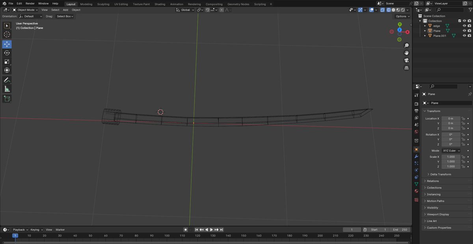Open the View Layer properties tab
The image size is (473, 244).
point(416,117)
